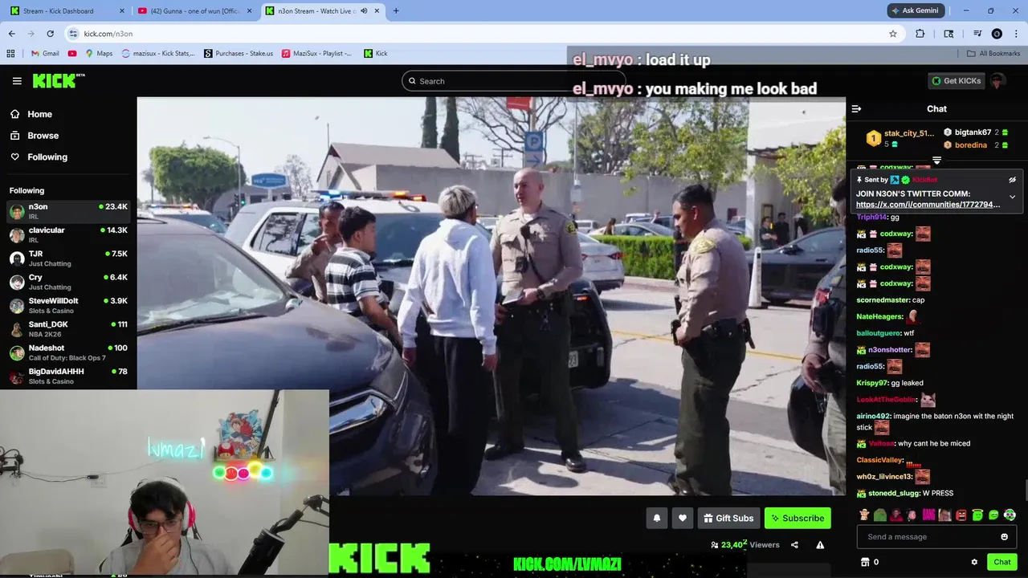
Task: Open the chat shop icon
Action: tap(865, 562)
